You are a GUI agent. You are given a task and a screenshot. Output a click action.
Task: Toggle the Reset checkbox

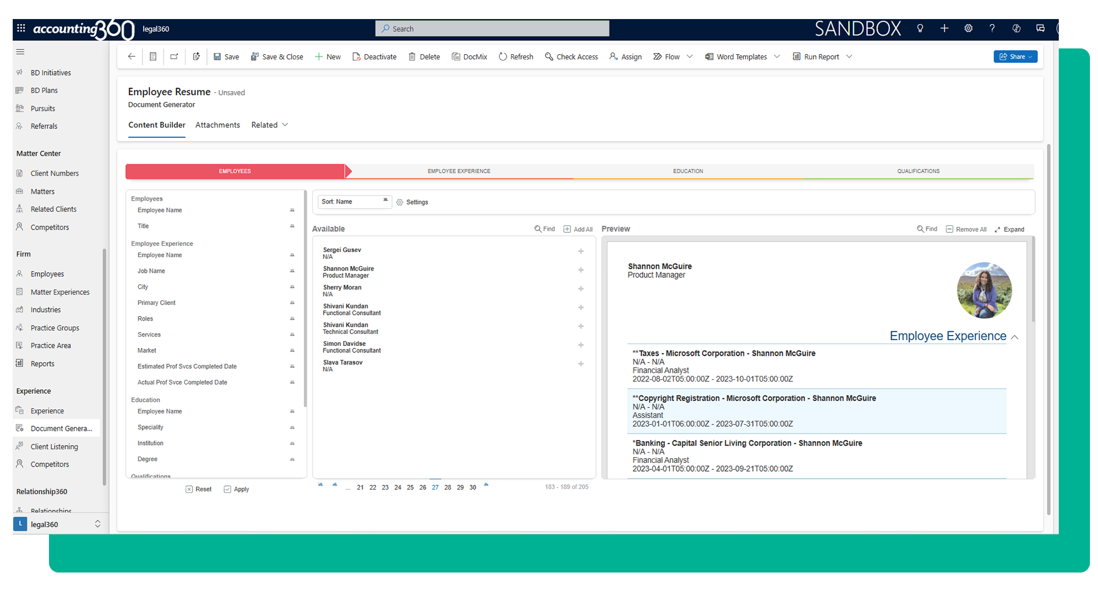coord(189,489)
